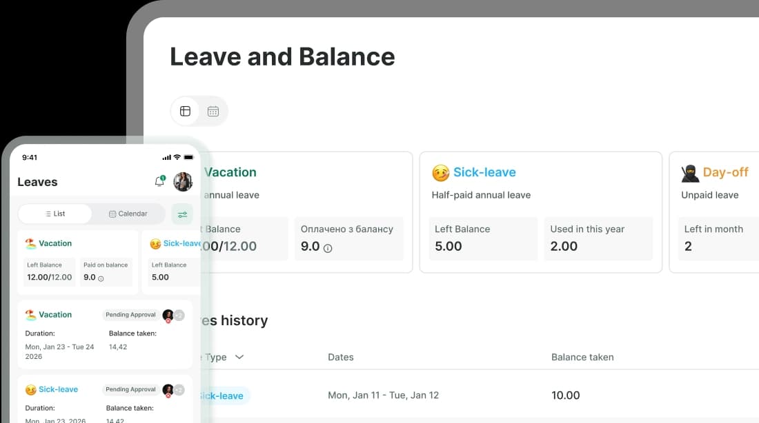Image resolution: width=759 pixels, height=423 pixels.
Task: Click info icon next to 9.0 balance
Action: (328, 249)
